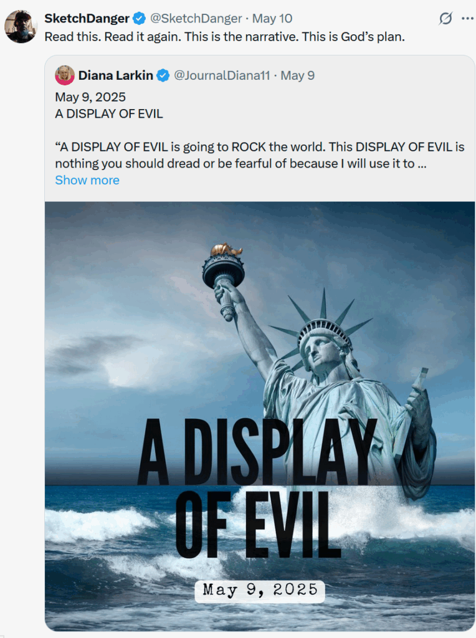Open the three-dot More menu on the tweet
Screen dimensions: 476x638
[x=467, y=18]
